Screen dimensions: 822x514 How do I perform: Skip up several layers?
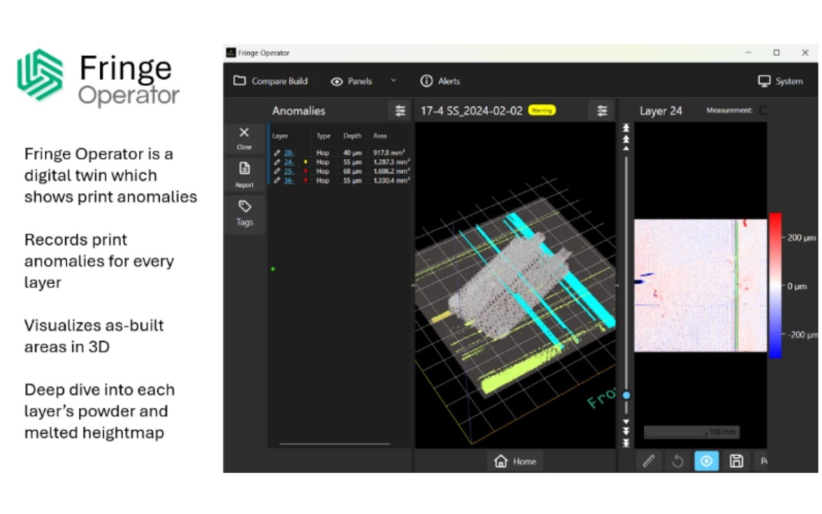pos(626,139)
